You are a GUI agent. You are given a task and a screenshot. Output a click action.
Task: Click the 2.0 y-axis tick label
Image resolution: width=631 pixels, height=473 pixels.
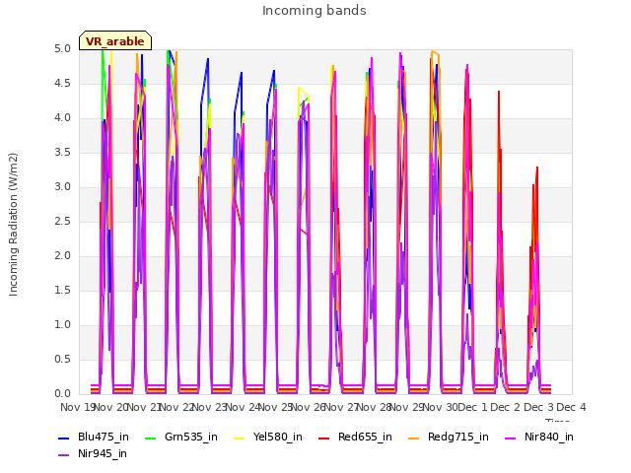(x=62, y=256)
